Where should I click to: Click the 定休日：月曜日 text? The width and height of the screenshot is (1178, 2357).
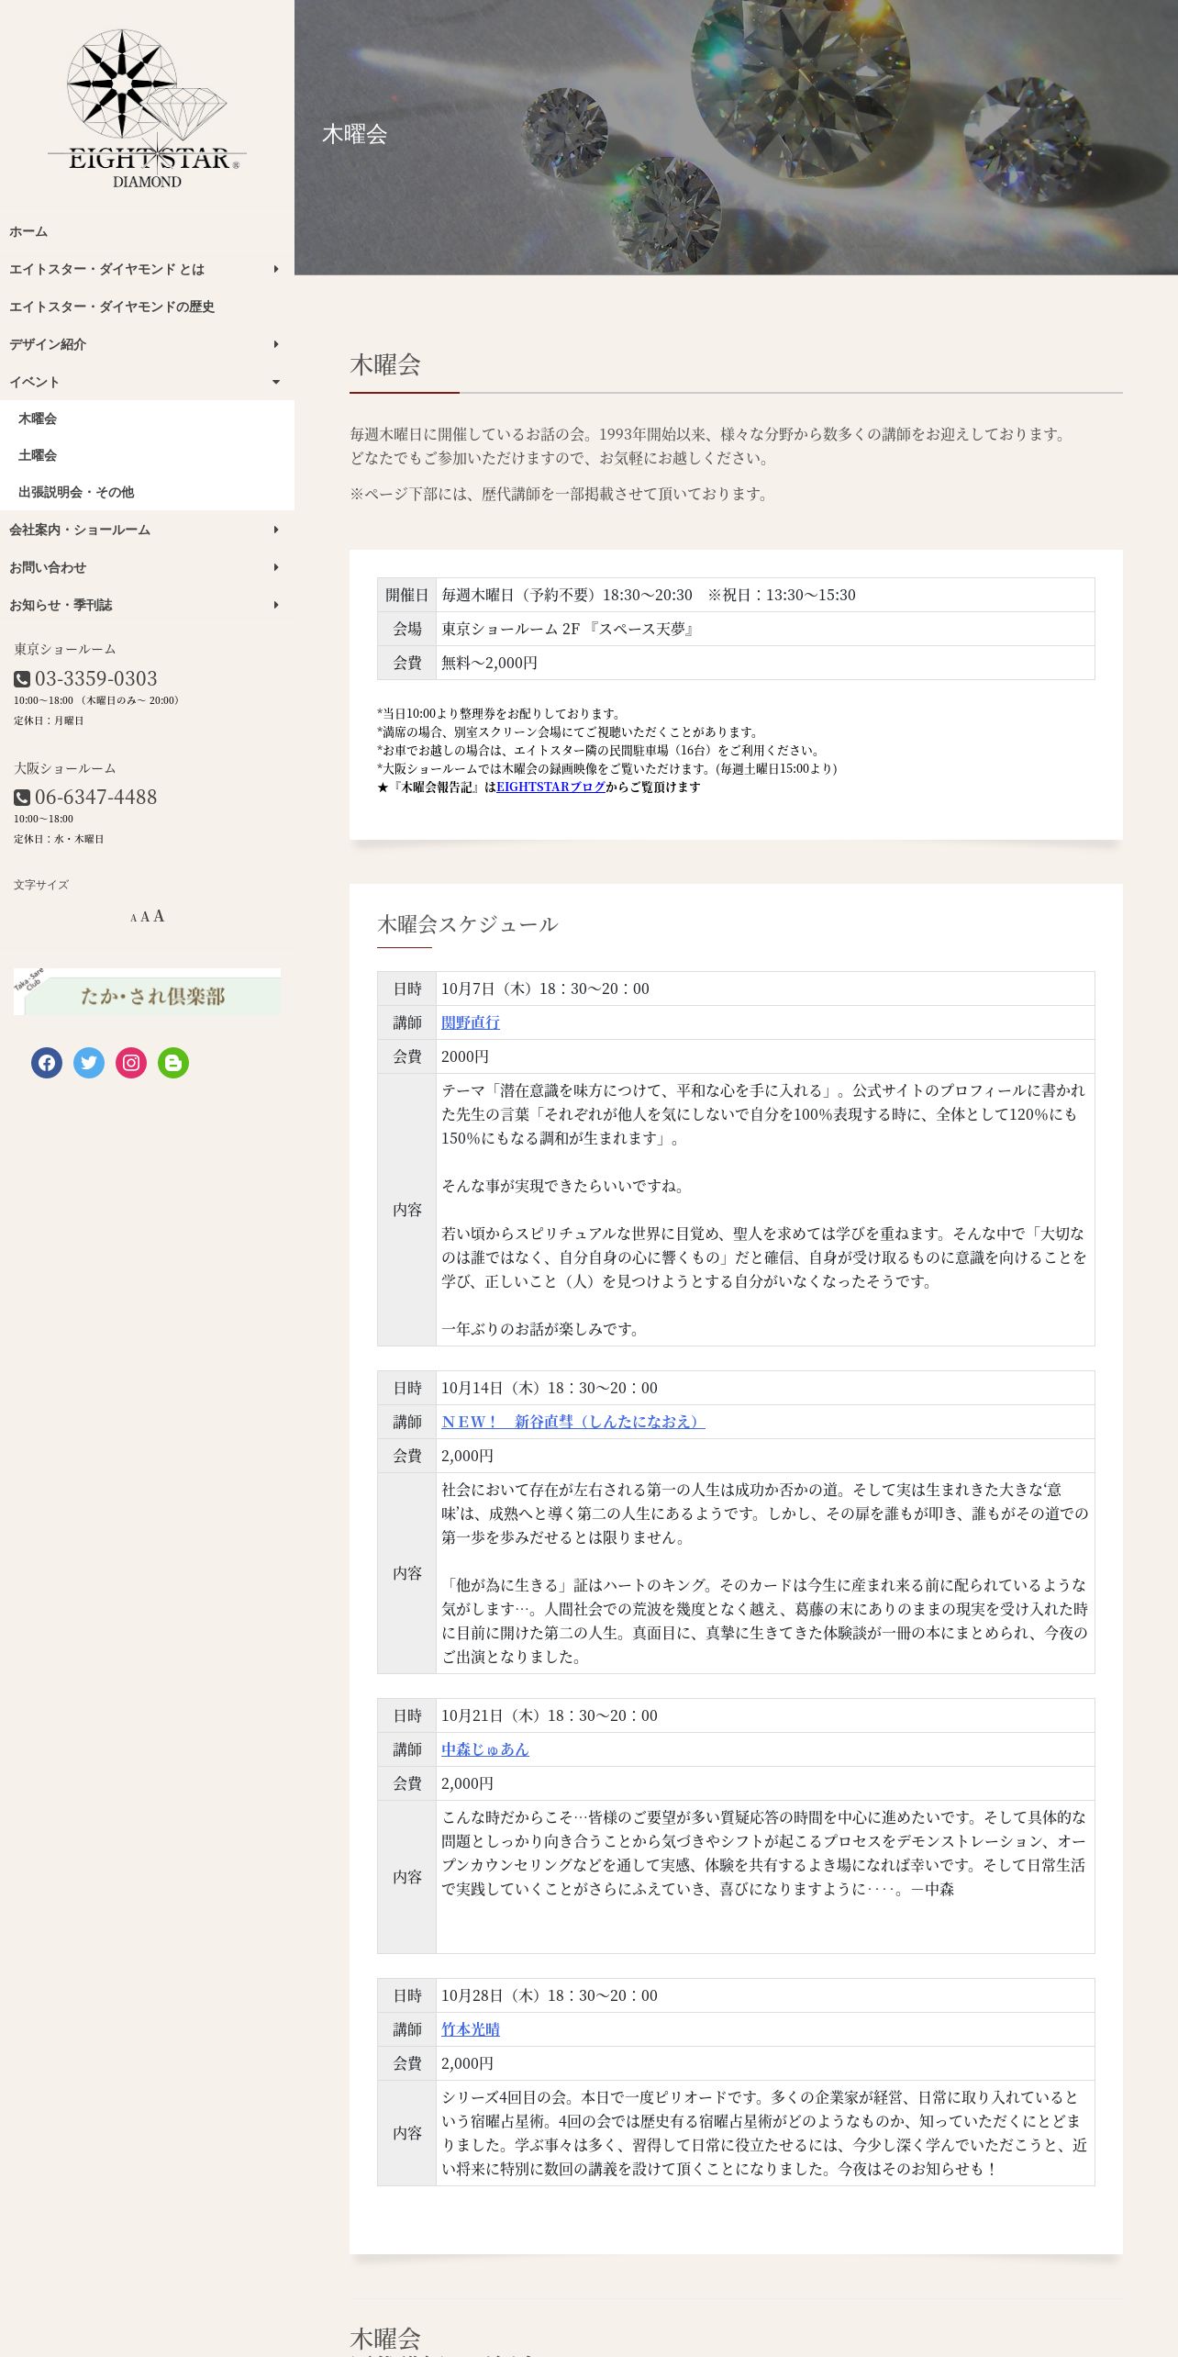coord(49,721)
